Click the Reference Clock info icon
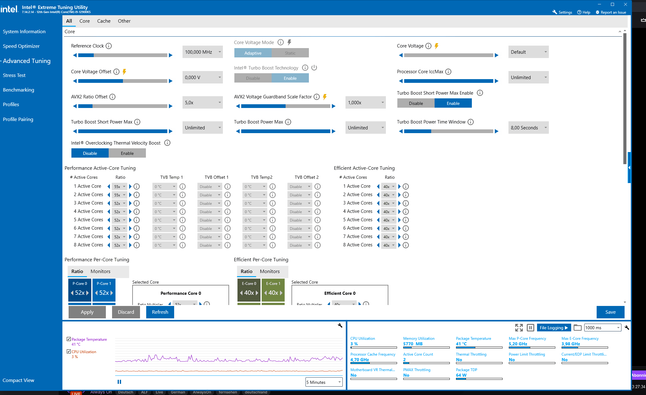 109,46
